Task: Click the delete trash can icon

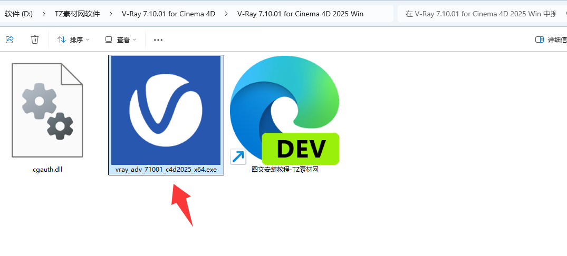Action: tap(35, 40)
